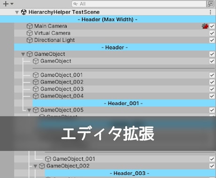Image resolution: width=216 pixels, height=178 pixels.
Task: Toggle the first GameObject_001 active checkbox
Action: coord(212,75)
